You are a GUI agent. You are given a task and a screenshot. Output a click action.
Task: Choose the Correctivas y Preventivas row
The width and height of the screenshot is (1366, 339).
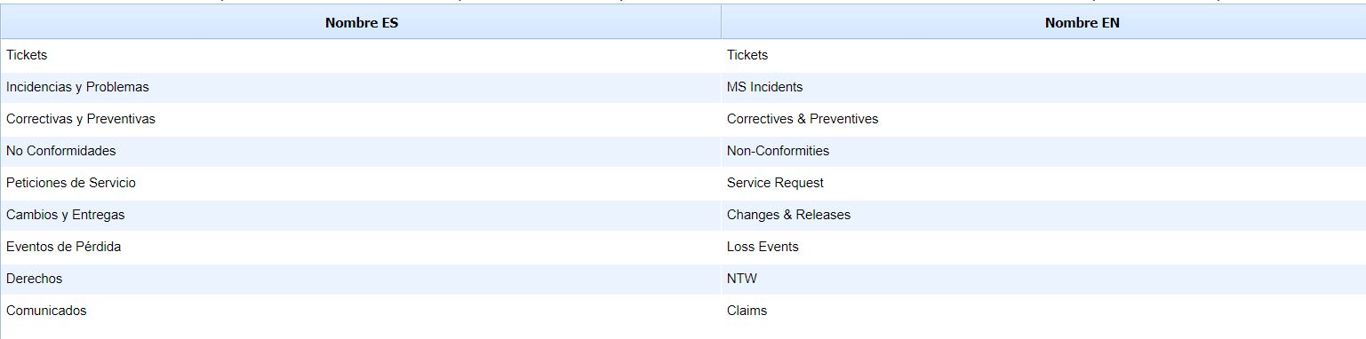coord(683,119)
